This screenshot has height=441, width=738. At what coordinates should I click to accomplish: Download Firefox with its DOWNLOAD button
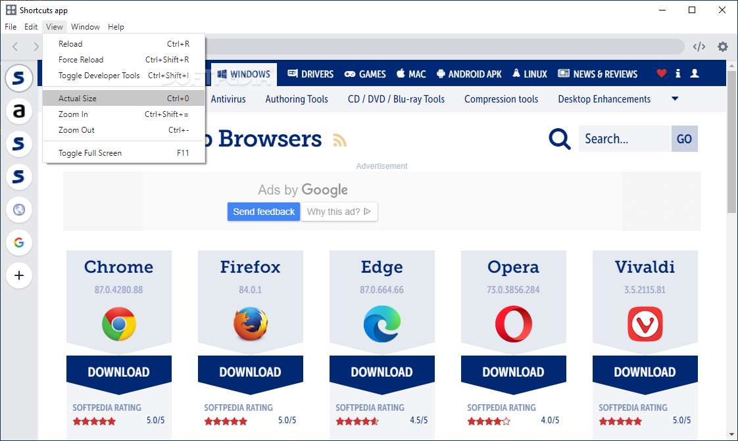click(251, 372)
